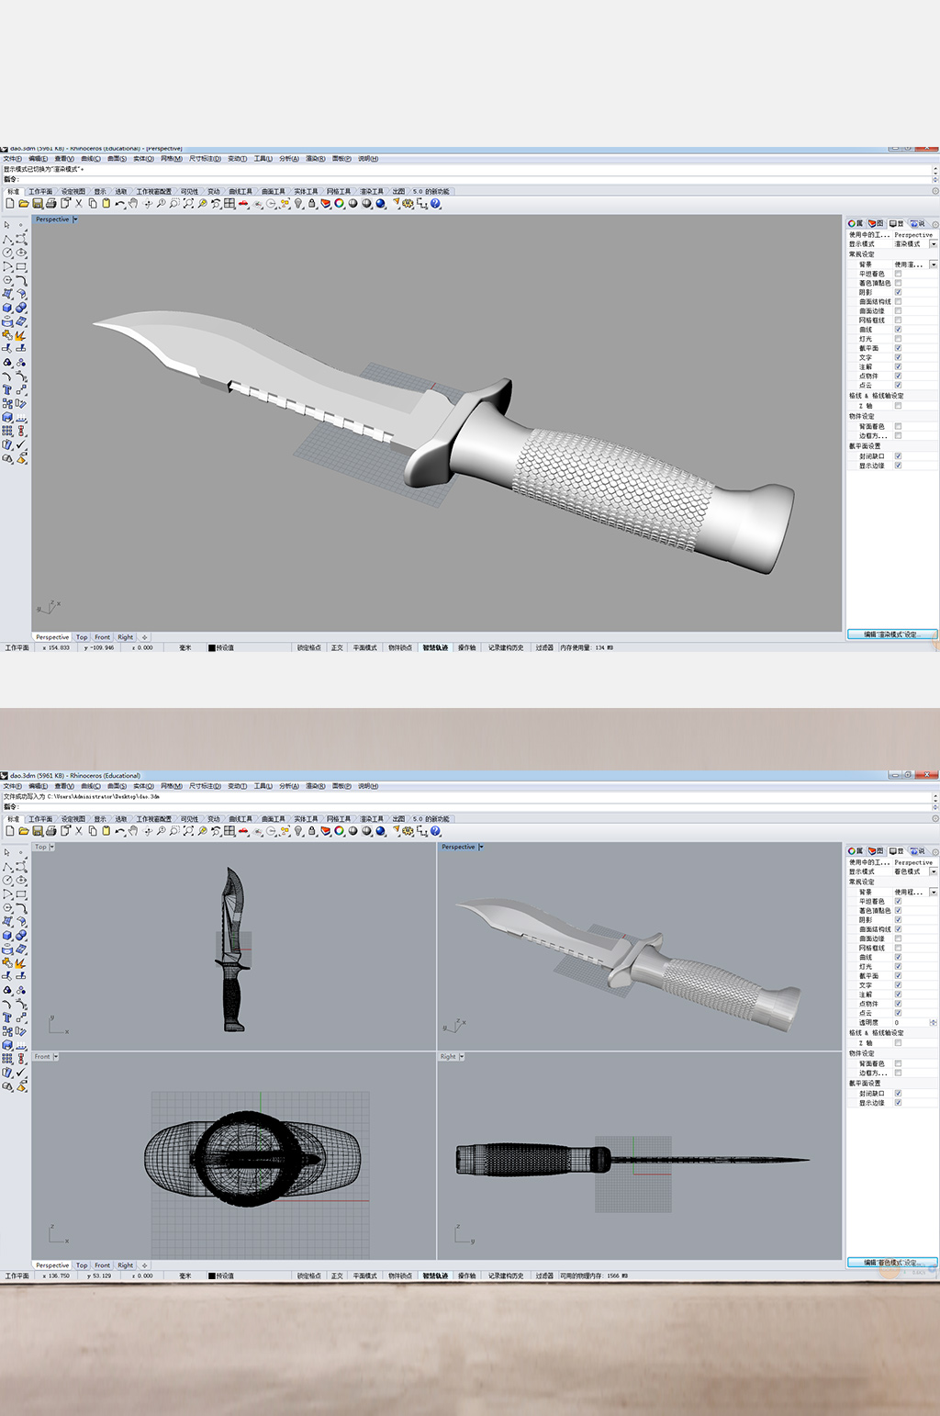940x1416 pixels.
Task: Select Pan hand tool in upper Rhino window
Action: 133,204
